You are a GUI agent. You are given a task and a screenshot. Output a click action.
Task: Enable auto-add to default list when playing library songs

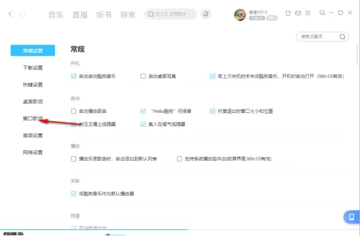[x=73, y=159]
